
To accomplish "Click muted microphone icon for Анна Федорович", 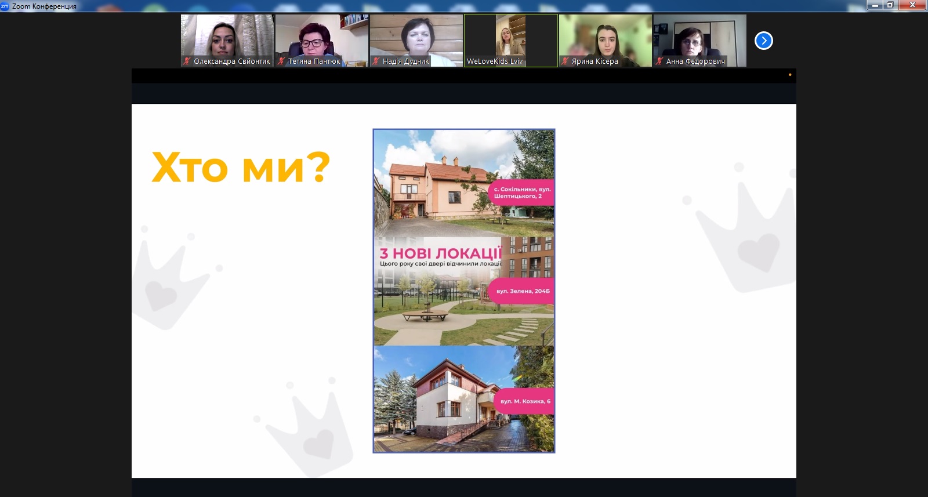I will tap(659, 61).
